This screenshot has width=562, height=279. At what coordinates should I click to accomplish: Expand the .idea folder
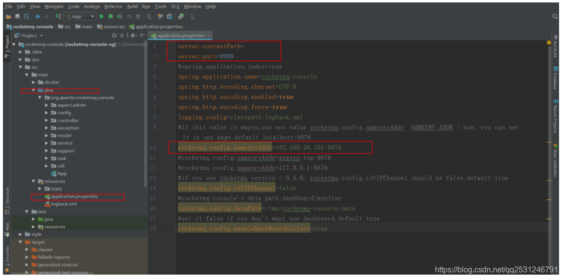pos(21,52)
